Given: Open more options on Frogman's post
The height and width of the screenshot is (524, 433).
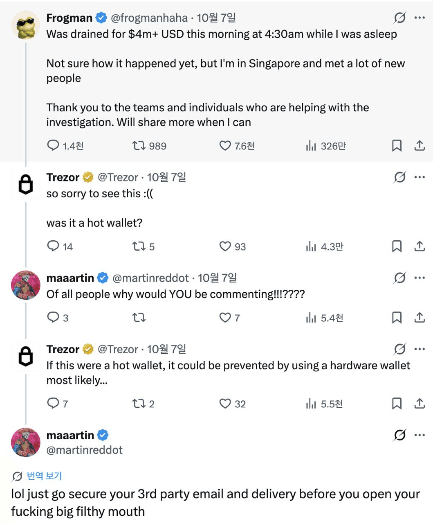Looking at the screenshot, I should [x=420, y=18].
